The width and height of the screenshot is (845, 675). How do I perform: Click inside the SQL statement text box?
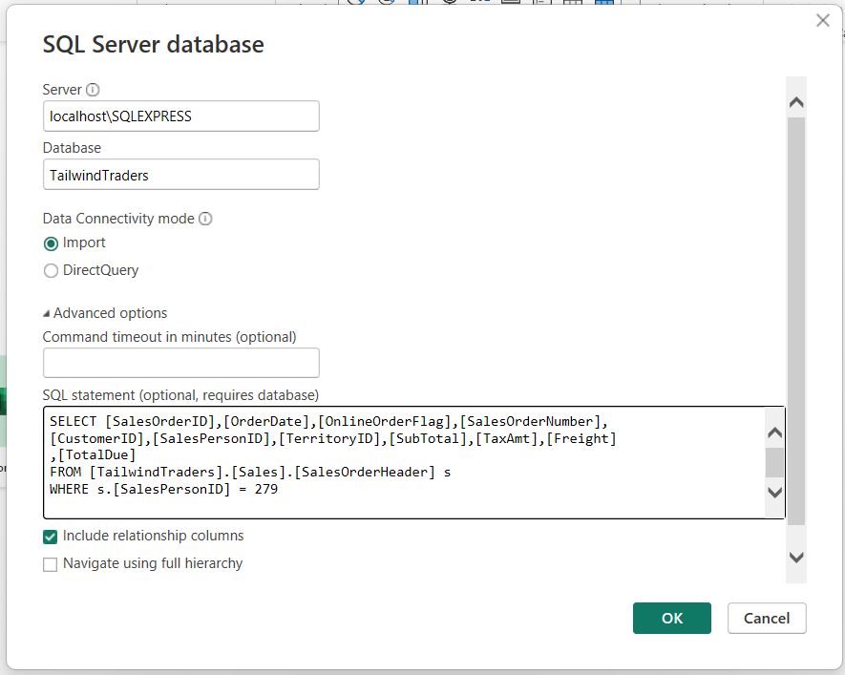point(404,462)
